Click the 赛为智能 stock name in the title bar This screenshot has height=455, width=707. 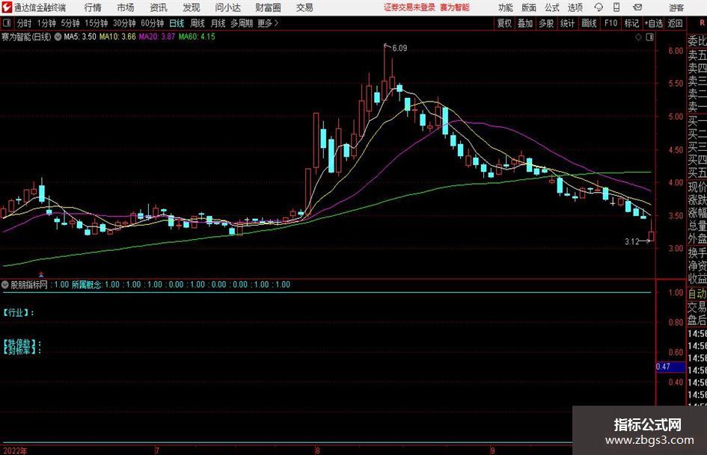[455, 7]
